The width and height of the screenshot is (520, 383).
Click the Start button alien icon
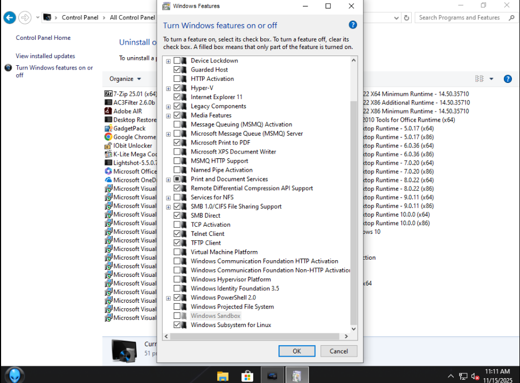point(15,375)
